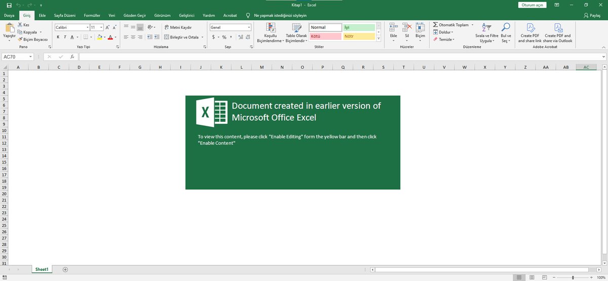Viewport: 608px width, 281px height.
Task: Apply cell borders icon
Action: [86, 37]
